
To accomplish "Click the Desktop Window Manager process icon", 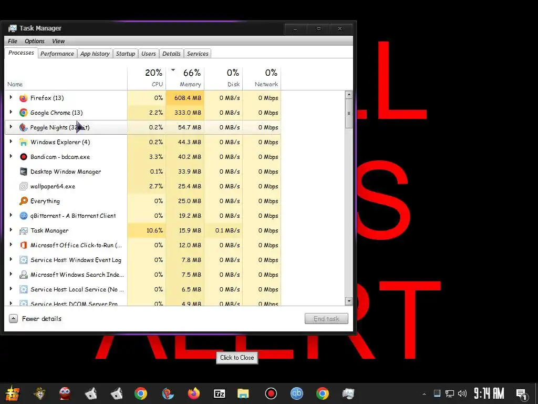I will (x=23, y=172).
